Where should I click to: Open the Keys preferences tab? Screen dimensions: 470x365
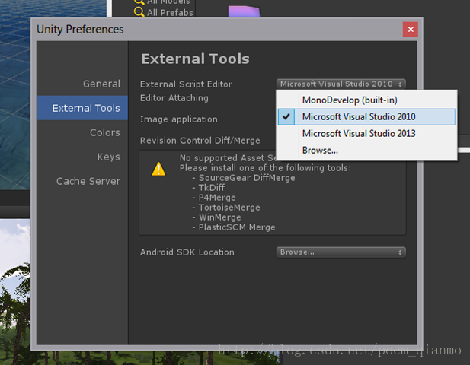pos(108,157)
